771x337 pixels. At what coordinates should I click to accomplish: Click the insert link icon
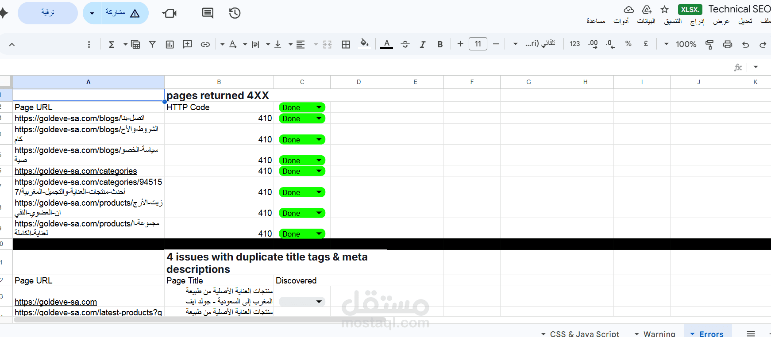click(205, 44)
